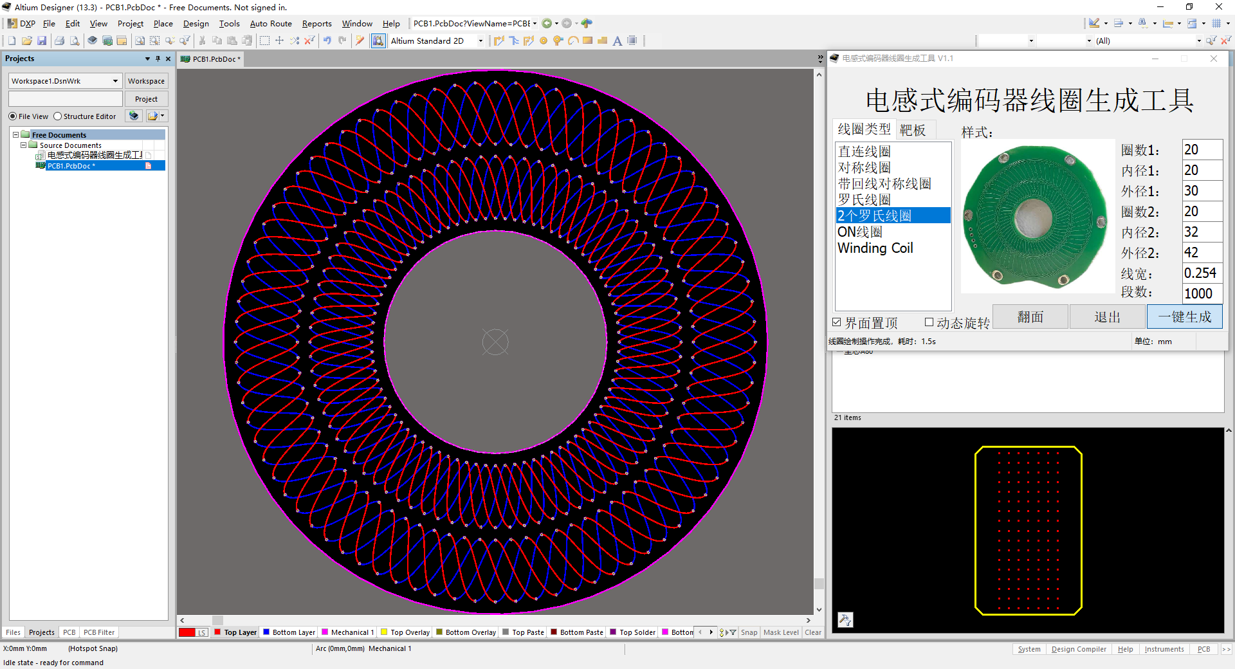Select 罗氏线圈 in the coil type list
The width and height of the screenshot is (1235, 669).
(893, 199)
